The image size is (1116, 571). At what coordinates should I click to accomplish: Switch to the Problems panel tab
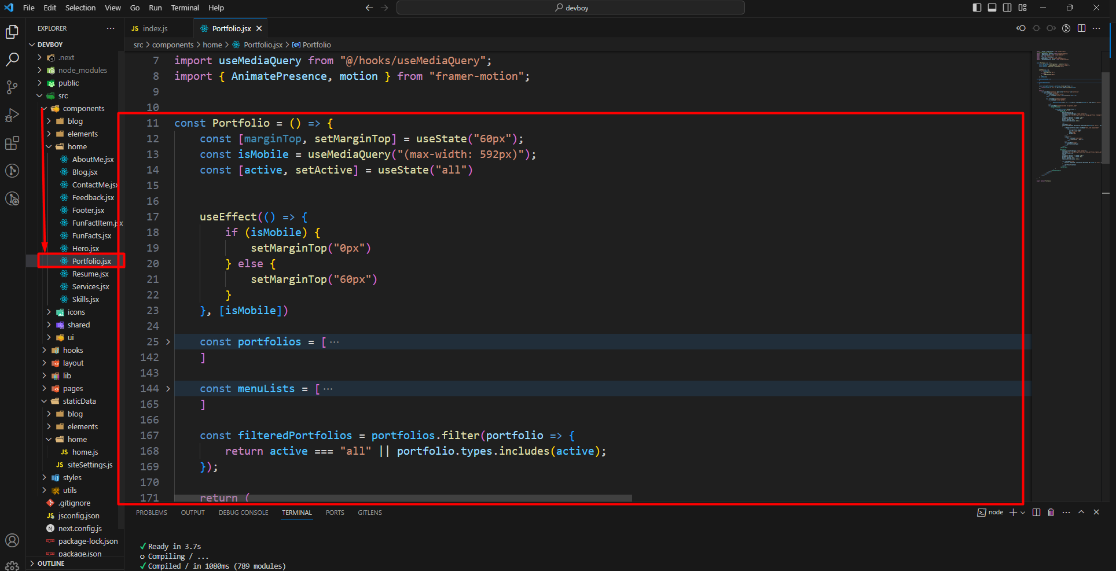[x=152, y=513]
